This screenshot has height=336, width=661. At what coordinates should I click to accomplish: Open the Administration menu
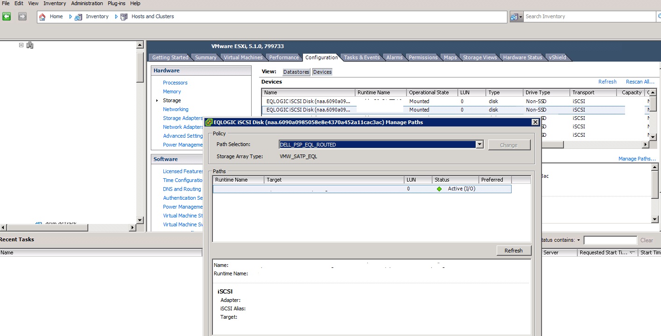tap(87, 3)
